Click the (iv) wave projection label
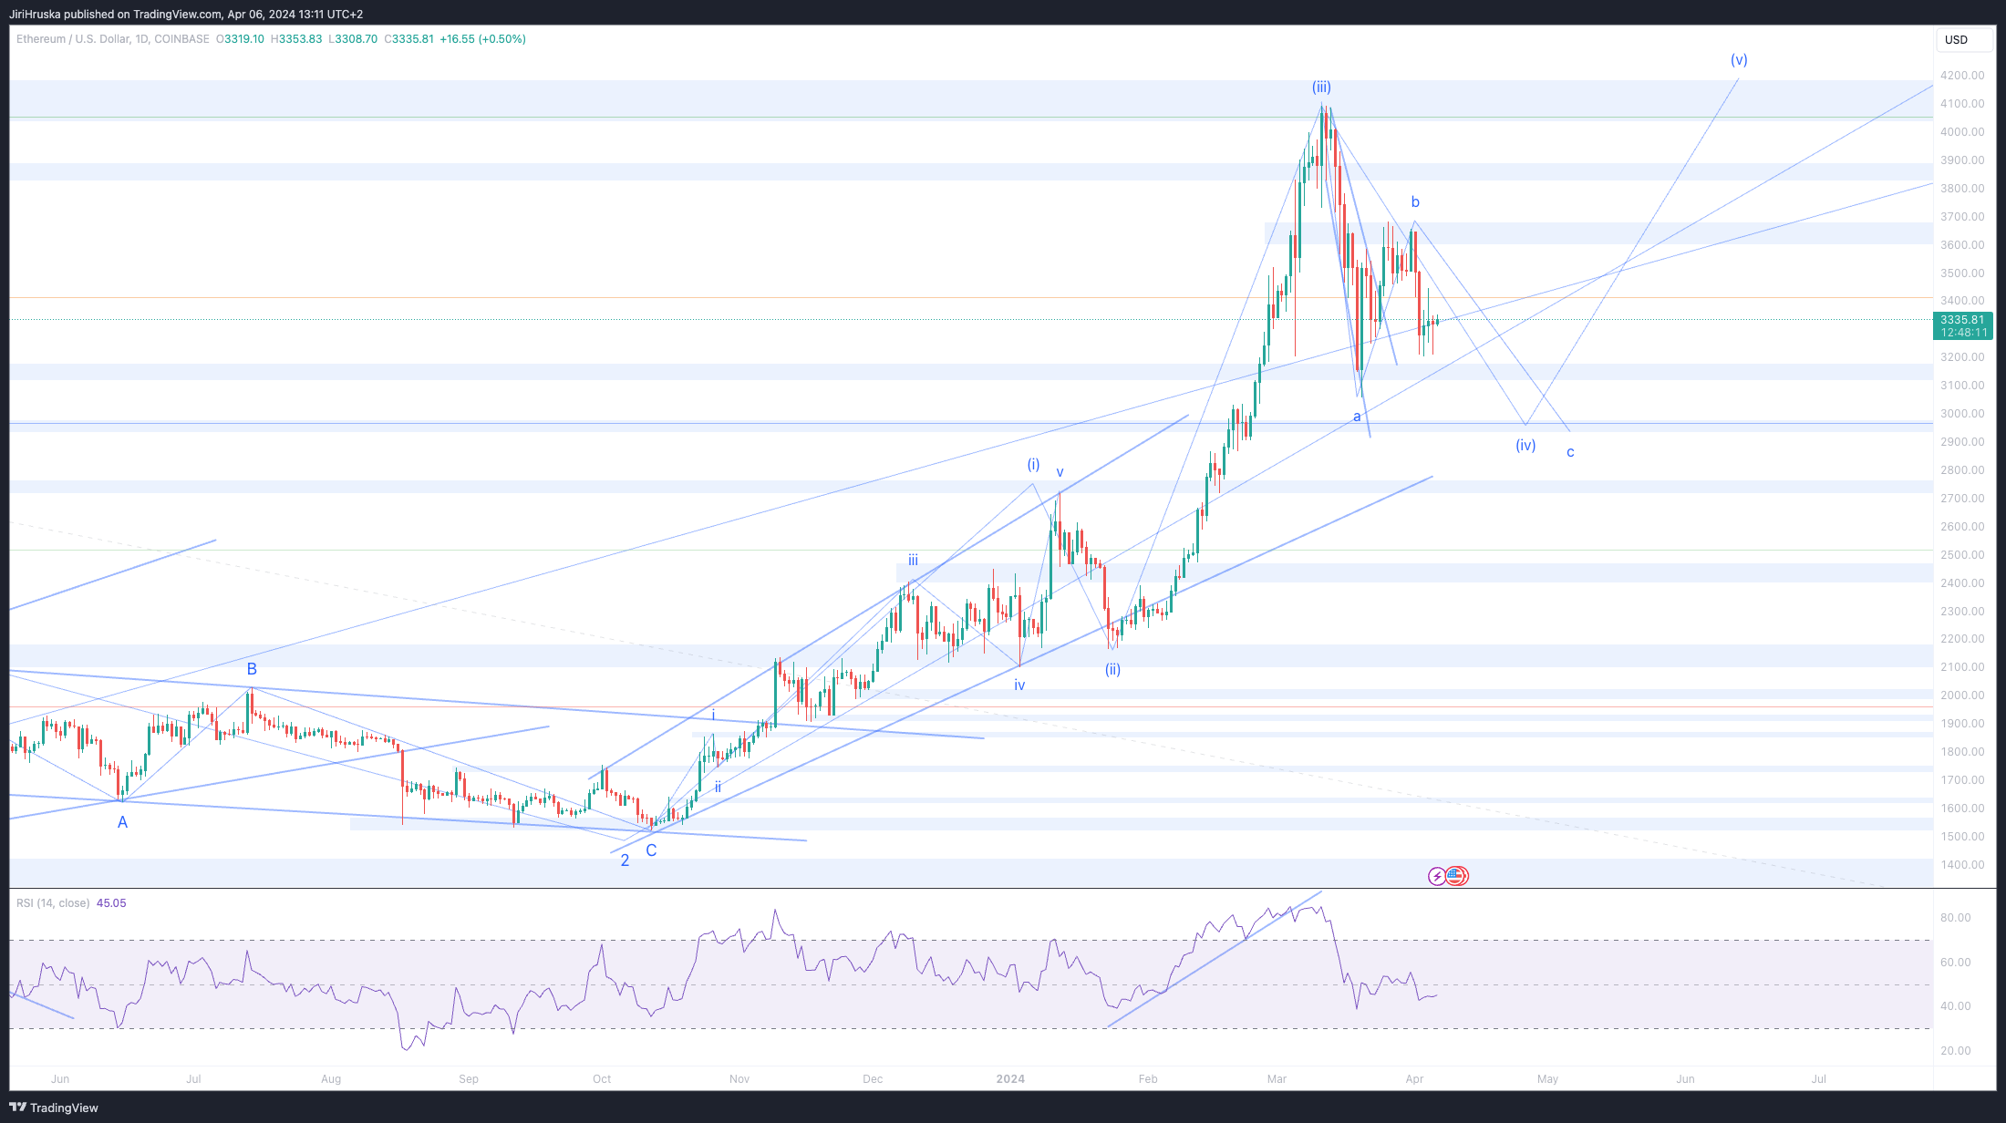Image resolution: width=2006 pixels, height=1123 pixels. (1525, 446)
